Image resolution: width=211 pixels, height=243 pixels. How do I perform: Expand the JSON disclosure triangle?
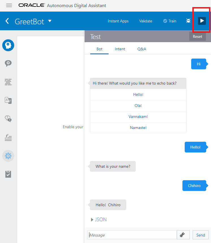tap(92, 220)
